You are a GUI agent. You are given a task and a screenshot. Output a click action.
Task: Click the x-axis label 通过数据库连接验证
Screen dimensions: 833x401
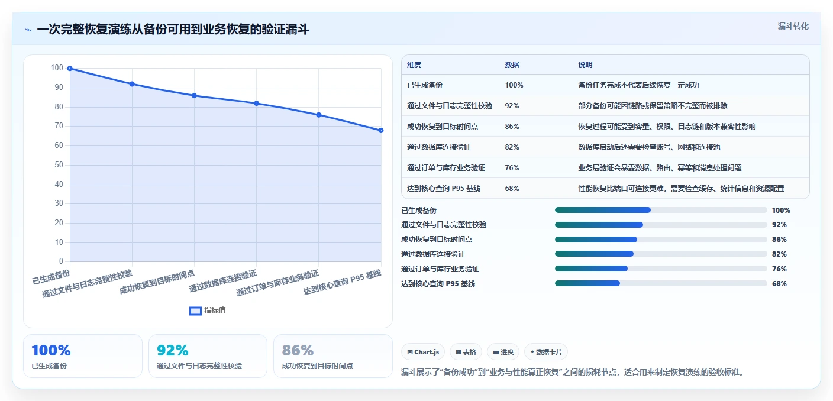224,282
